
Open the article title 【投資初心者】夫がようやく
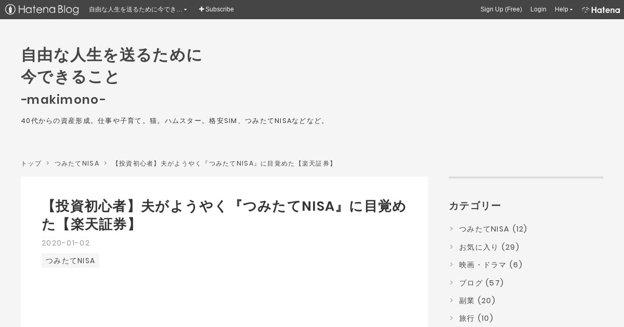[x=224, y=215]
